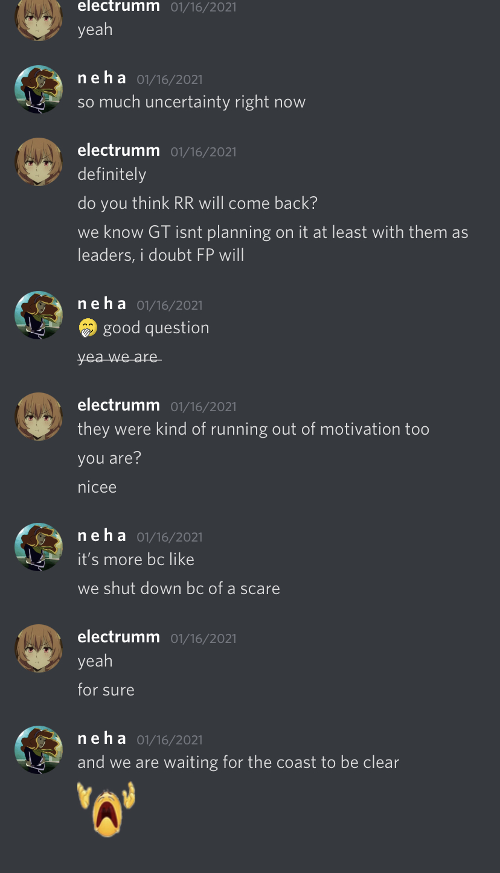Select the strikethrough 'yea we are' message
This screenshot has width=500, height=873.
[x=119, y=357]
